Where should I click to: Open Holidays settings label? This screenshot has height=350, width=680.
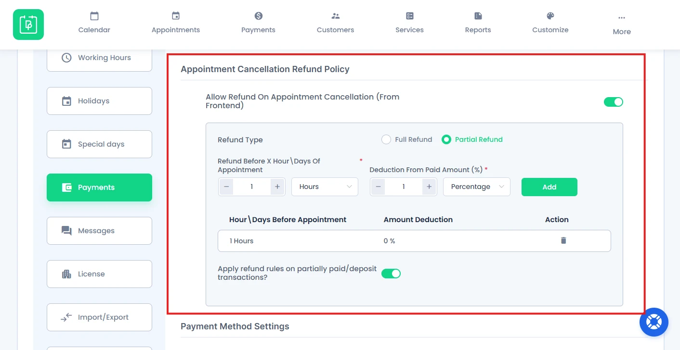click(93, 101)
